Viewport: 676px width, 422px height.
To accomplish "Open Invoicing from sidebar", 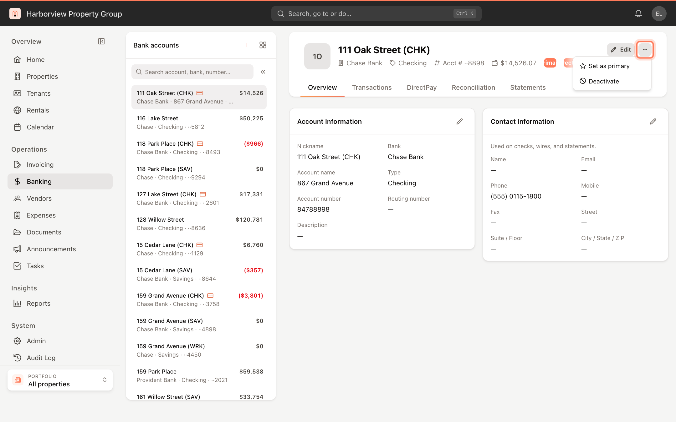I will coord(60,165).
